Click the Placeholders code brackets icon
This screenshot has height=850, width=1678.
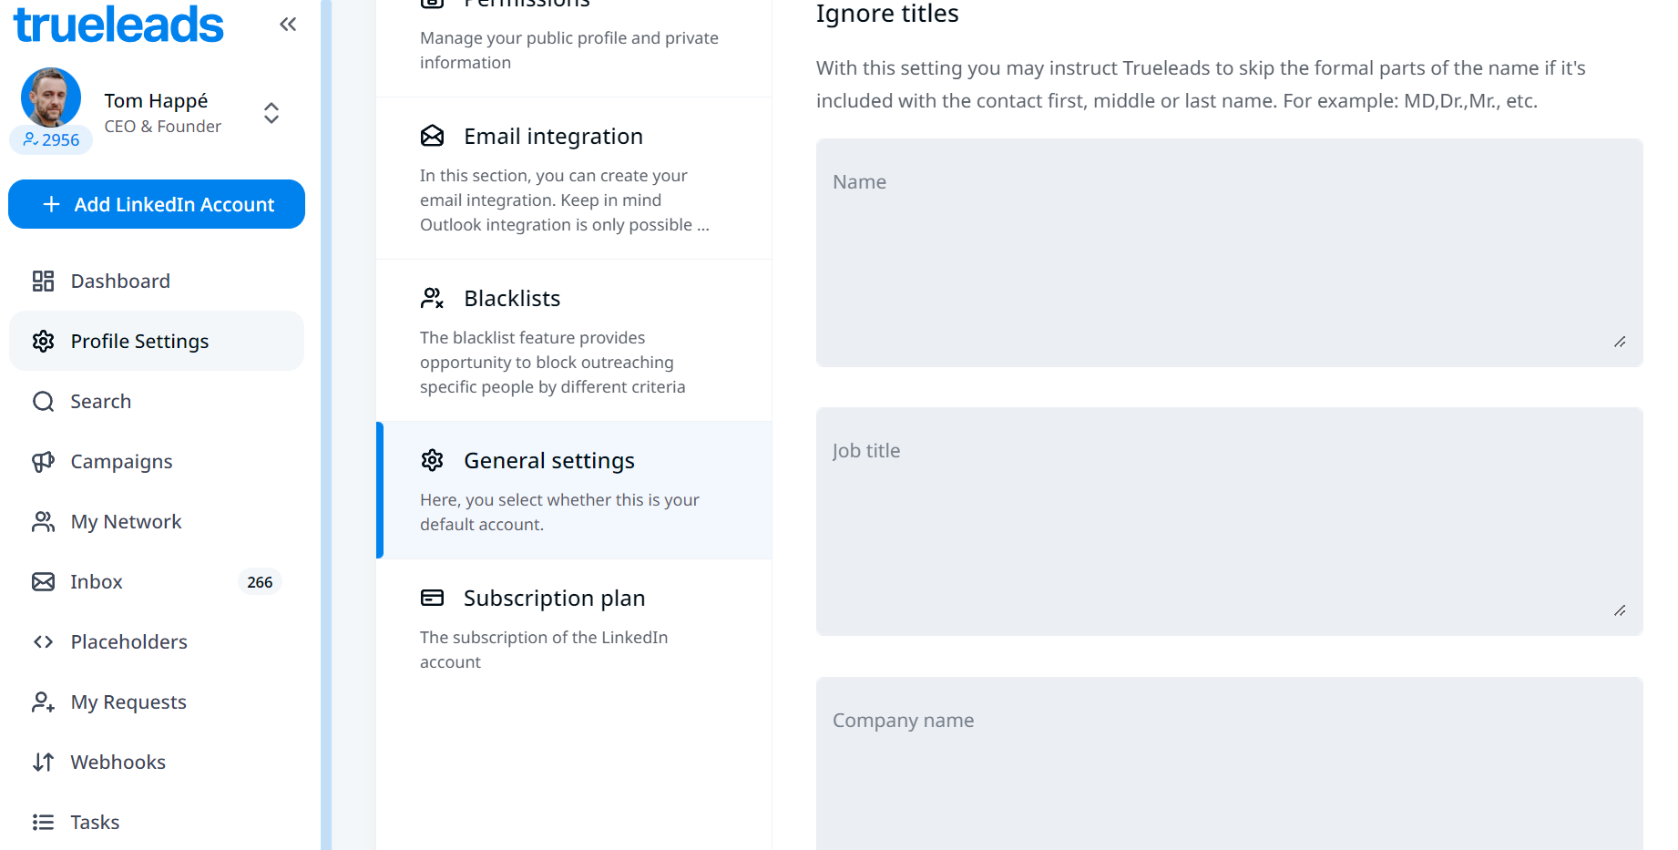43,642
